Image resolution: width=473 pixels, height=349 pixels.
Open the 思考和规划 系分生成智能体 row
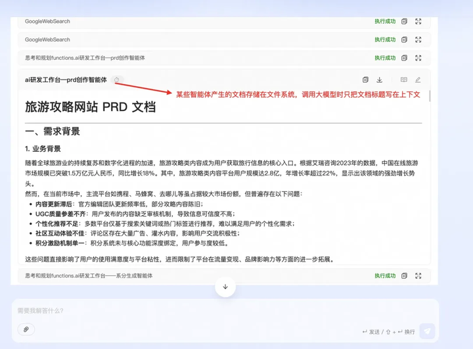224,275
